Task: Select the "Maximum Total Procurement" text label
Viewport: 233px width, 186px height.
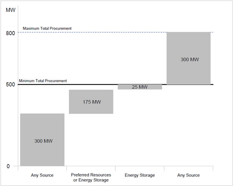Action: pyautogui.click(x=47, y=28)
